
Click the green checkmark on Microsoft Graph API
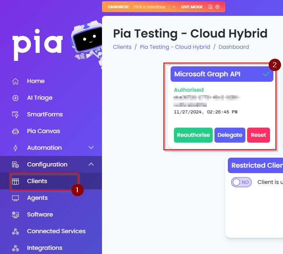coord(266,74)
